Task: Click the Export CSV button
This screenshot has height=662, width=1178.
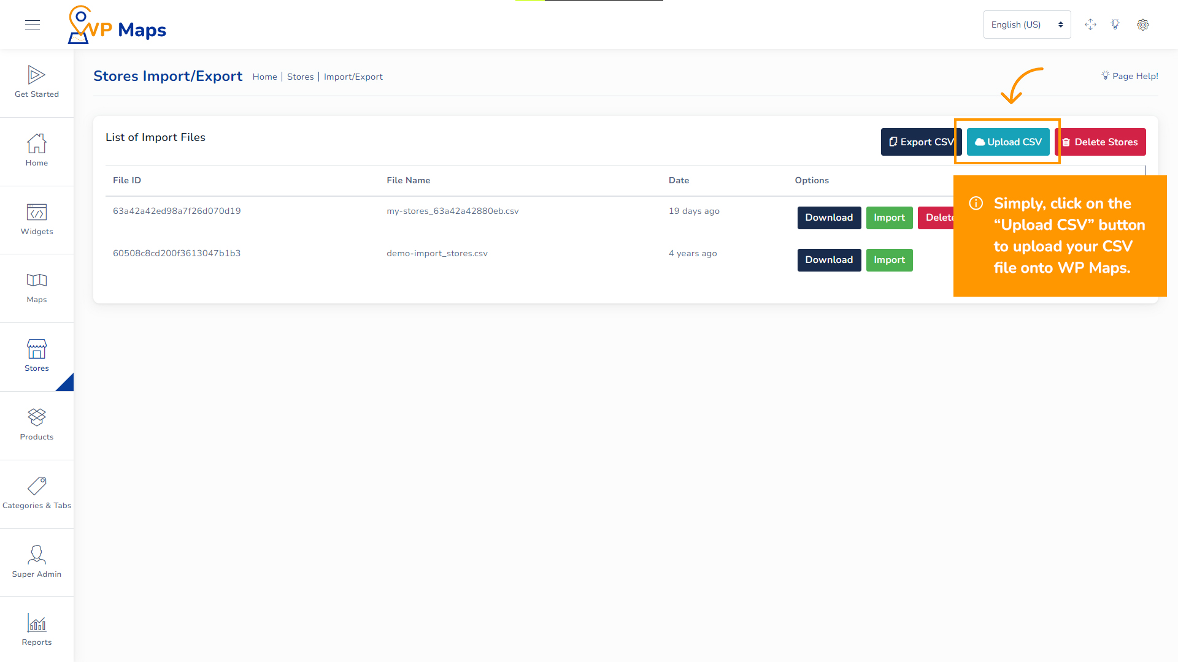Action: point(918,142)
